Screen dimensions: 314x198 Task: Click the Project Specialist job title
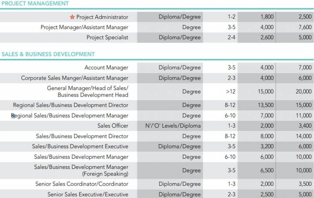[107, 38]
